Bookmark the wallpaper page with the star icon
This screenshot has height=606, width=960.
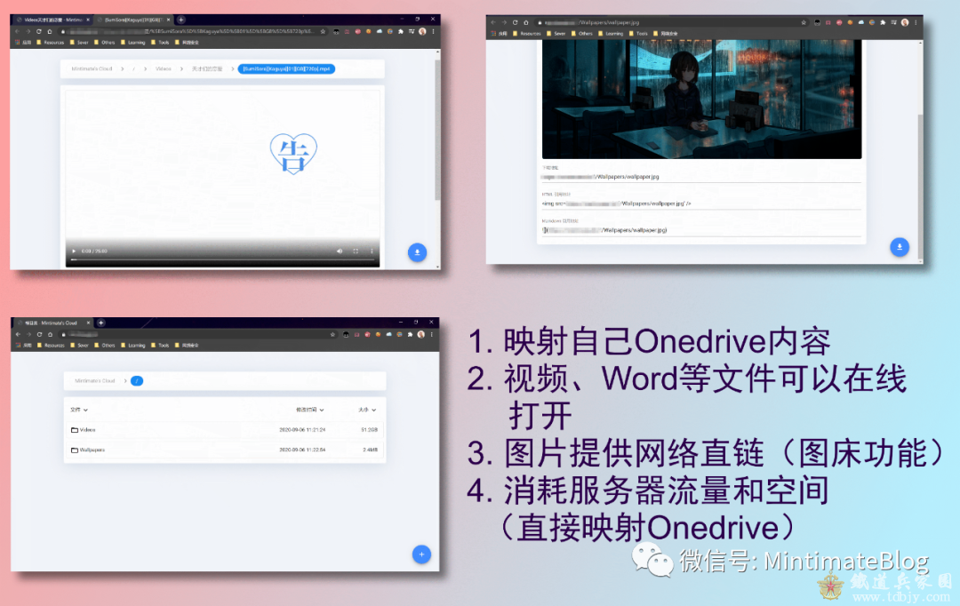click(x=804, y=22)
